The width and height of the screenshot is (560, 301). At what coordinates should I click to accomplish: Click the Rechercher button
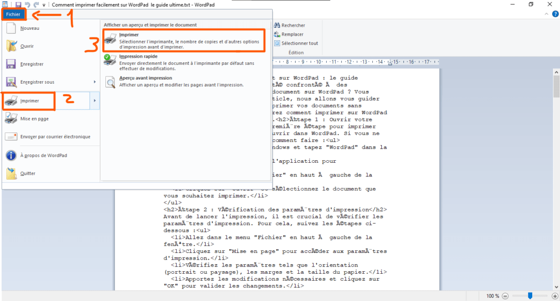click(289, 25)
